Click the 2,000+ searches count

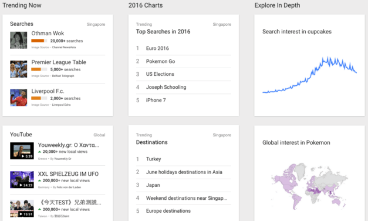[65, 99]
